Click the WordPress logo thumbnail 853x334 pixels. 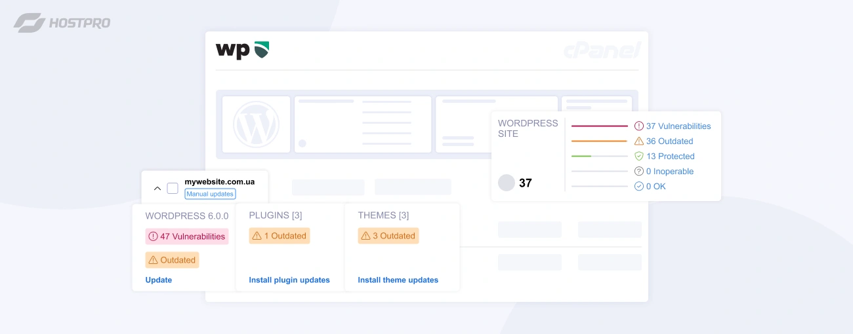pos(256,124)
